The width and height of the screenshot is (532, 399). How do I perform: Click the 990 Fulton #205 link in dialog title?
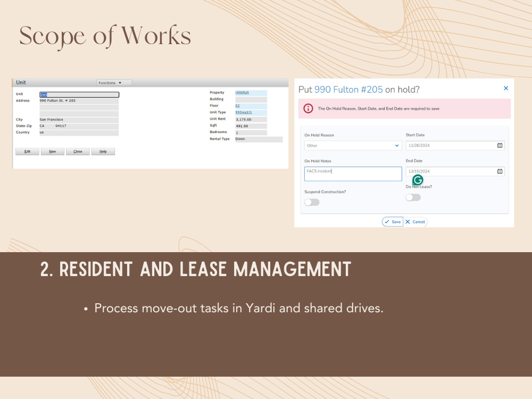348,89
